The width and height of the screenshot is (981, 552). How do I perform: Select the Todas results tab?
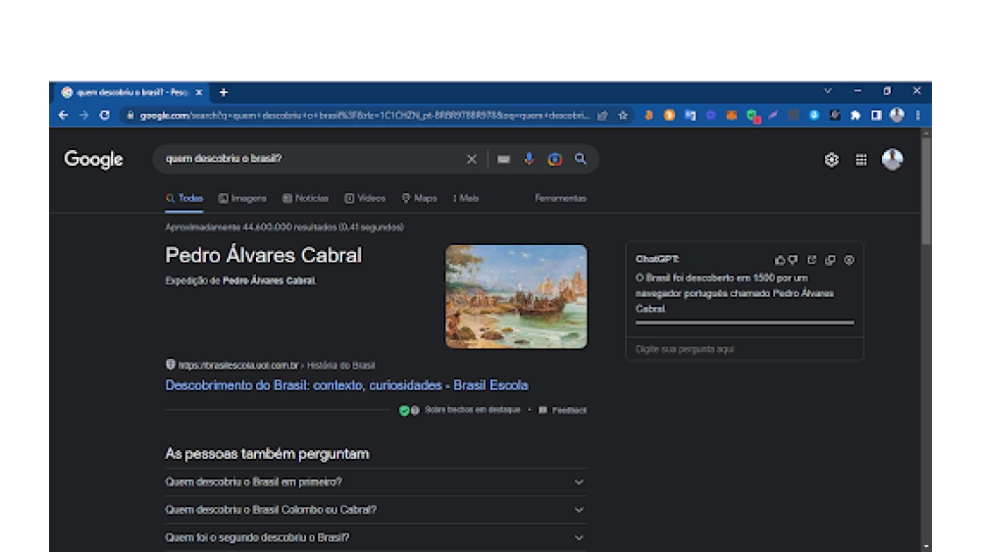(x=184, y=198)
